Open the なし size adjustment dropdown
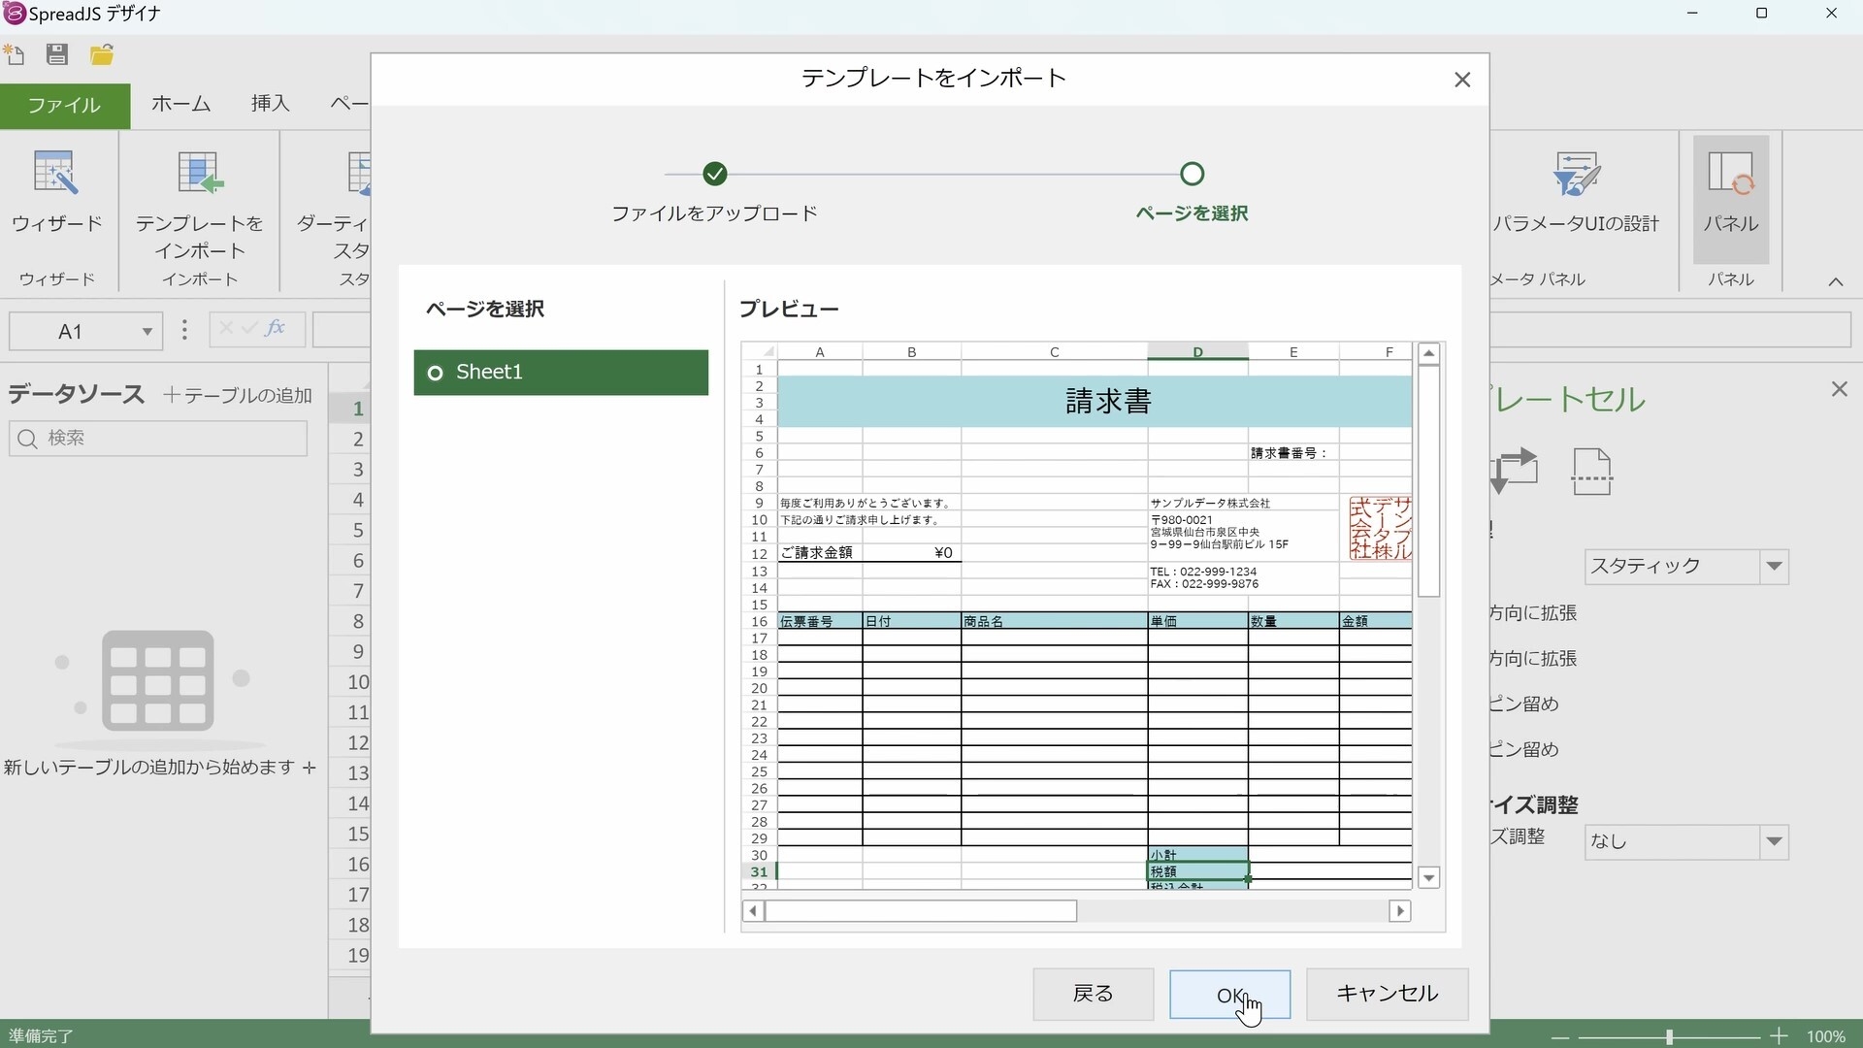This screenshot has height=1048, width=1863. coord(1776,842)
